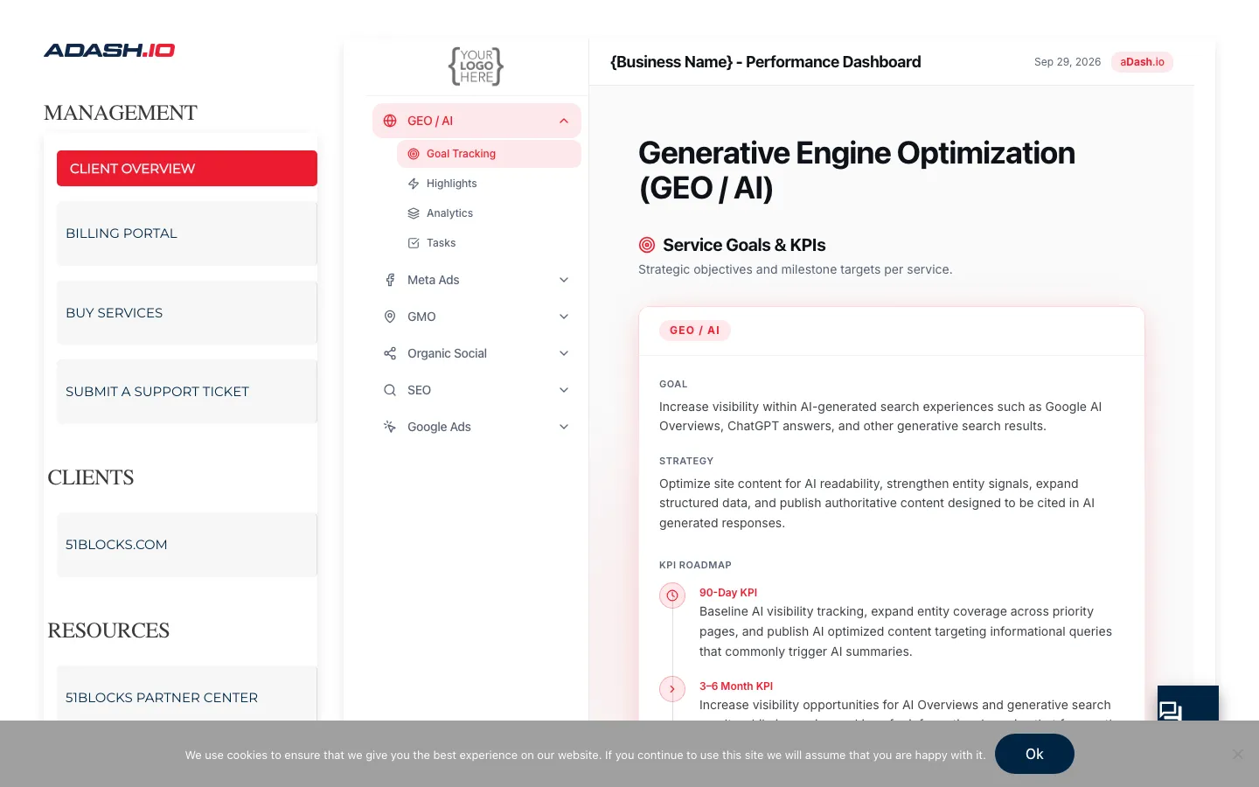Collapse the GEO / AI section chevron
The image size is (1259, 787).
564,121
